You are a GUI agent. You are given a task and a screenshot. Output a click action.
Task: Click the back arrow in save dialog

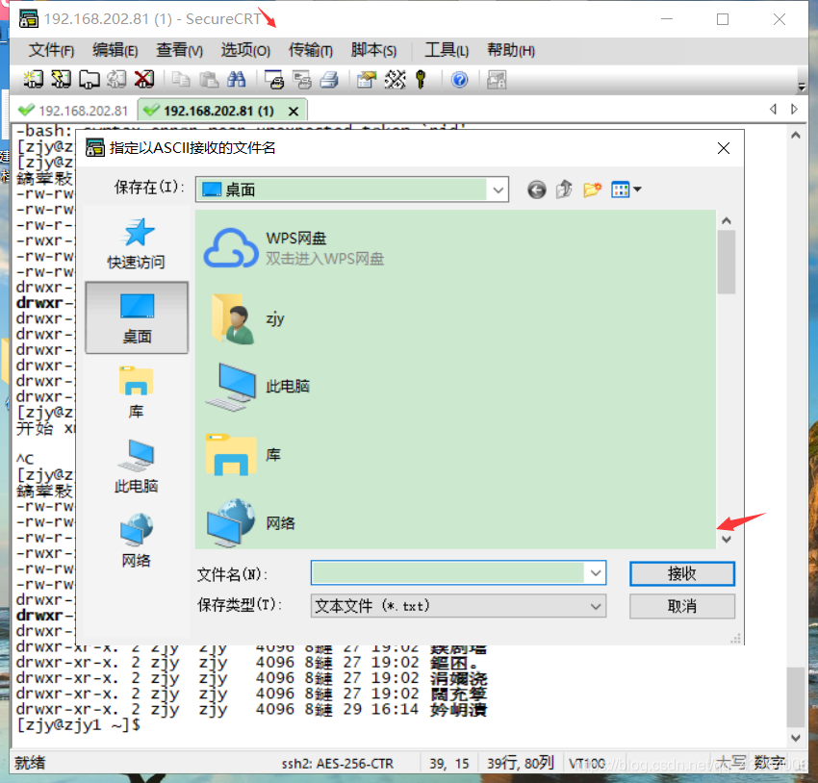(536, 189)
